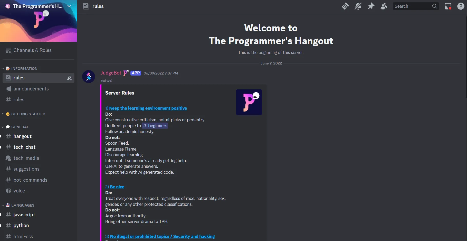Open the announcements channel
Screen dimensions: 467x241
pos(39,89)
